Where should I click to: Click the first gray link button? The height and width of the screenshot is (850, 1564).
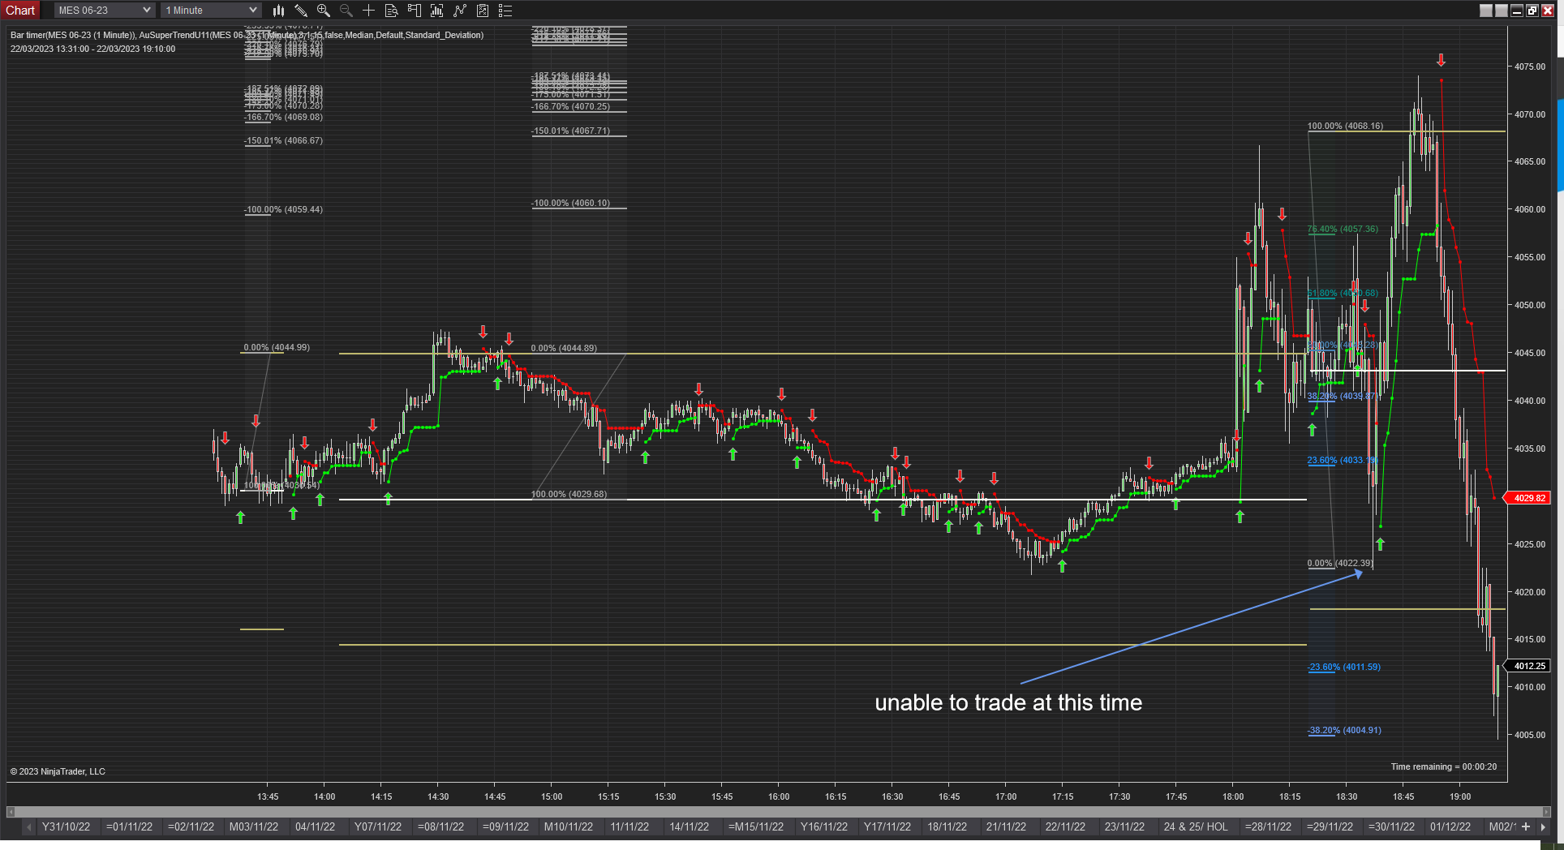(x=1486, y=11)
